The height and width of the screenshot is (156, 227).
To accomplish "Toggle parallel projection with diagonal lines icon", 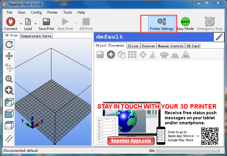I will pos(9,138).
